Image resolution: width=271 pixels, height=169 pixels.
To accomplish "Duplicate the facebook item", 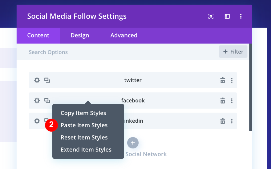I will (47, 101).
